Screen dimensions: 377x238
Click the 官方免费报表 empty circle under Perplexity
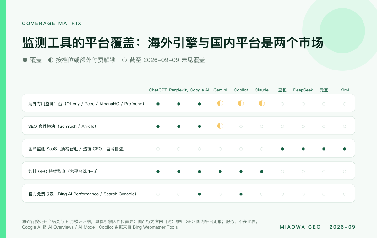(x=179, y=194)
